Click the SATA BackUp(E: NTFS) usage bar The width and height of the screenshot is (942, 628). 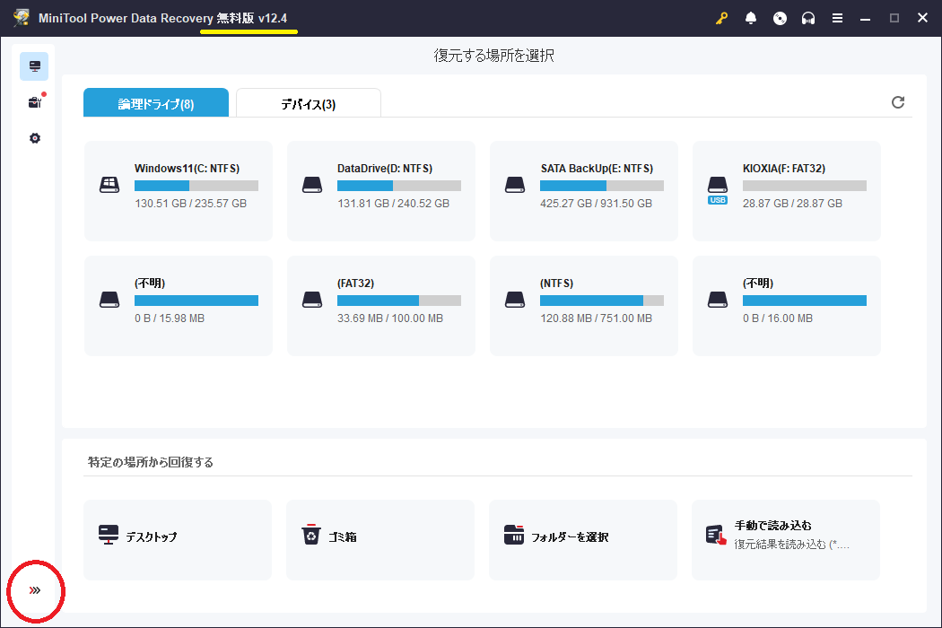pyautogui.click(x=602, y=186)
